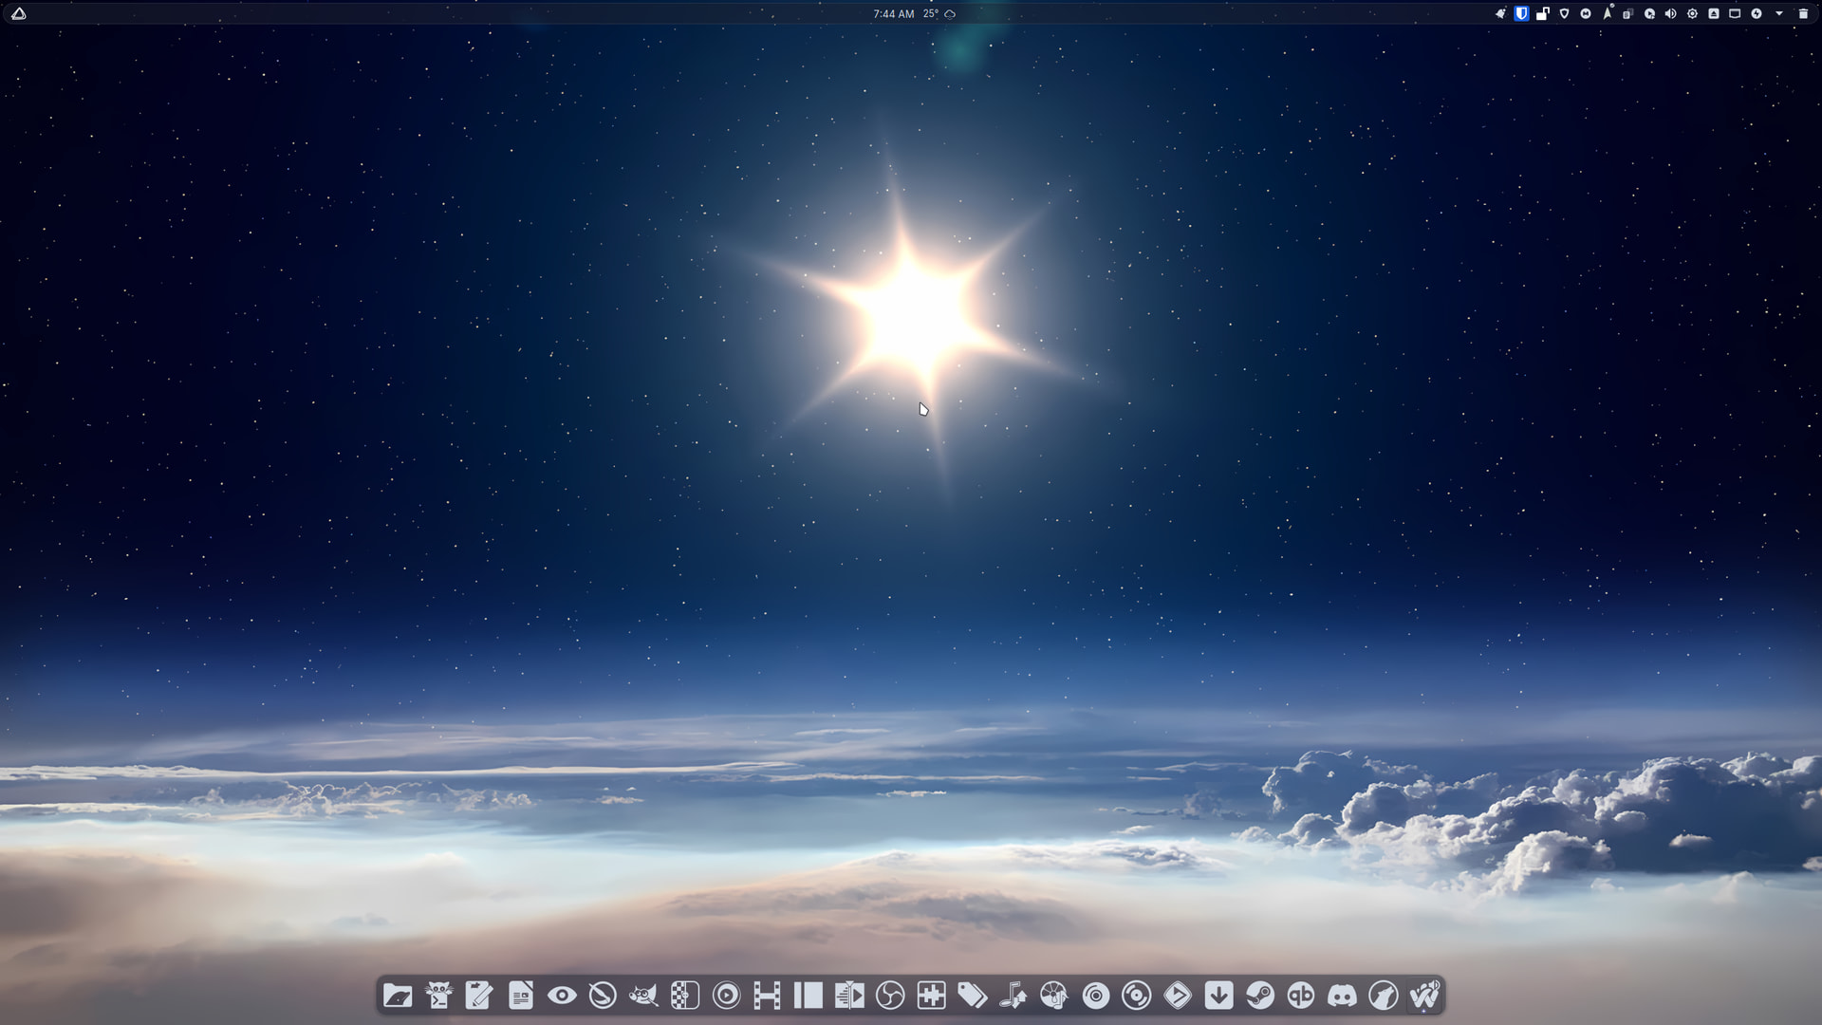This screenshot has height=1025, width=1822.
Task: Open the trash icon in top panel
Action: pyautogui.click(x=1803, y=13)
